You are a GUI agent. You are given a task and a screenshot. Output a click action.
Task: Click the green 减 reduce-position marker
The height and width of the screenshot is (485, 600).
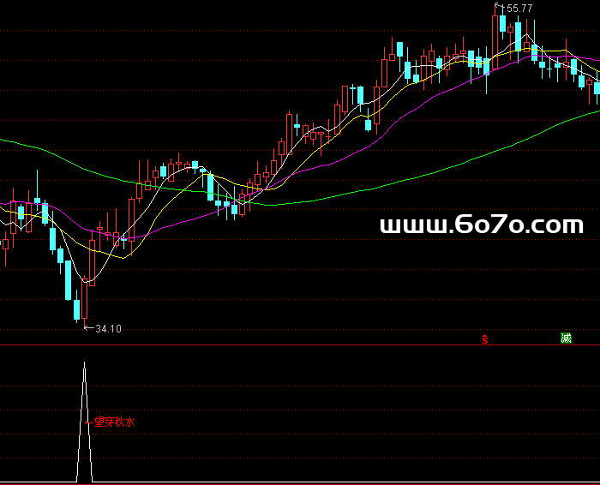tap(566, 338)
